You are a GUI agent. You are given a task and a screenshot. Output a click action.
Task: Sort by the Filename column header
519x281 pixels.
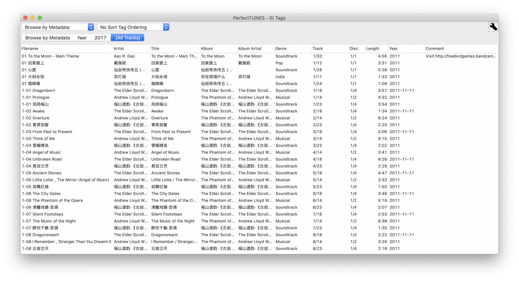[x=66, y=49]
